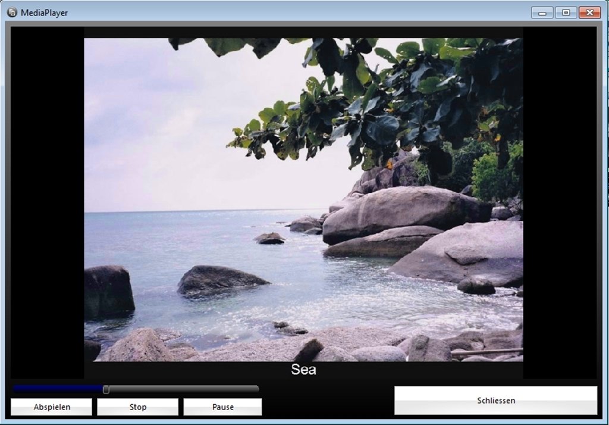Click the MediaPlayer title text
The height and width of the screenshot is (425, 609).
click(44, 13)
